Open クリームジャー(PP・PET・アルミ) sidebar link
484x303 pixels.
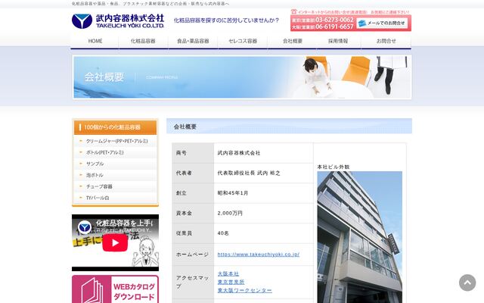click(x=116, y=141)
